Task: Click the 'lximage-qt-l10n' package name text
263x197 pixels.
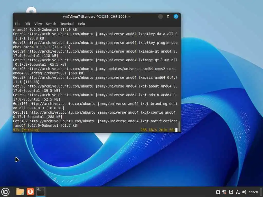Action: [154, 60]
